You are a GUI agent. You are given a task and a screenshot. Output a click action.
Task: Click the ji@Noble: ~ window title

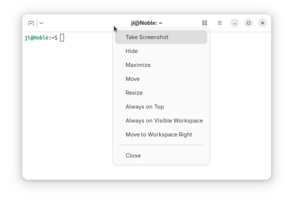click(x=146, y=23)
